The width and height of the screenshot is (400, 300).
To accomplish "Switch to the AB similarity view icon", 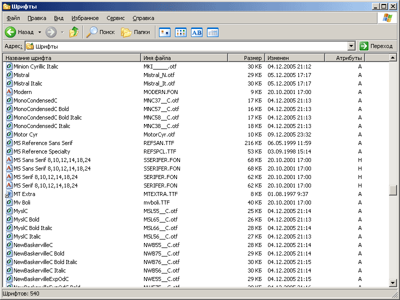I will coord(196,32).
